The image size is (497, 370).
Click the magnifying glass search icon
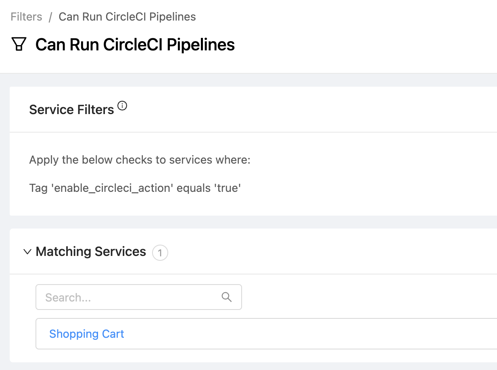[x=227, y=297]
